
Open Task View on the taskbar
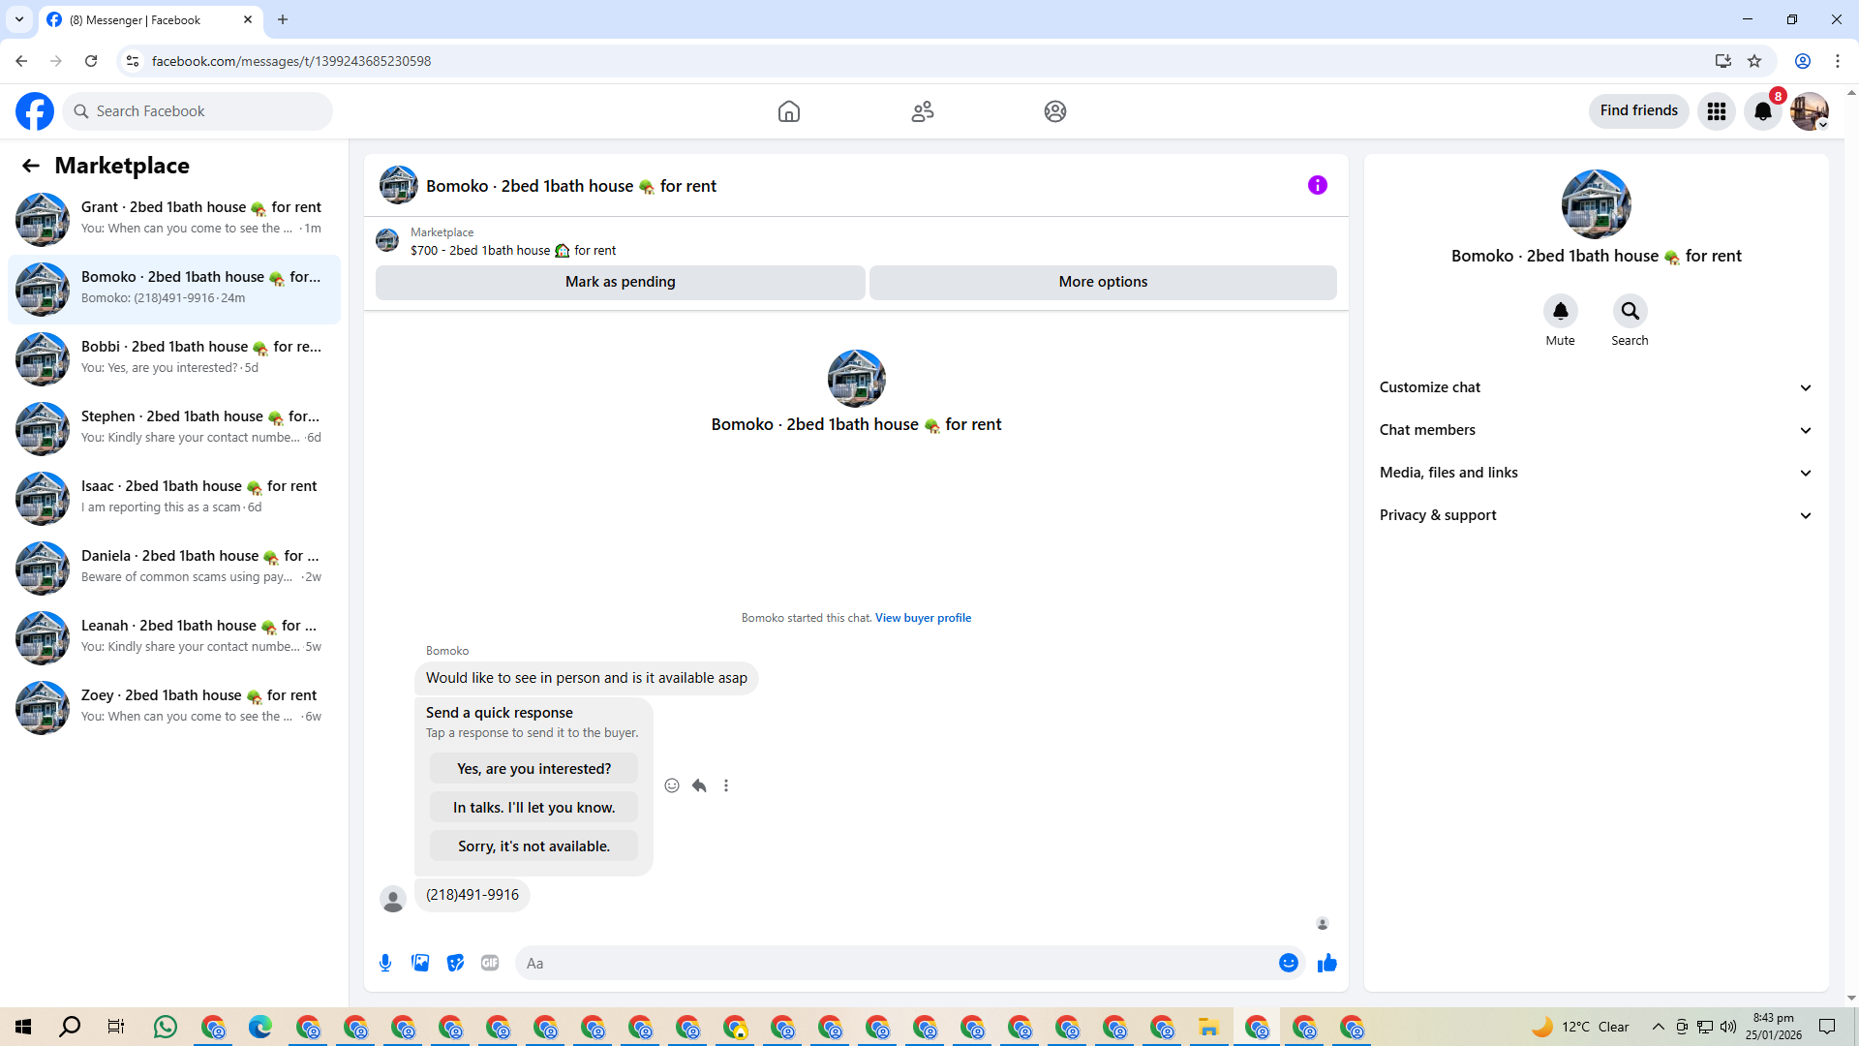pyautogui.click(x=116, y=1027)
